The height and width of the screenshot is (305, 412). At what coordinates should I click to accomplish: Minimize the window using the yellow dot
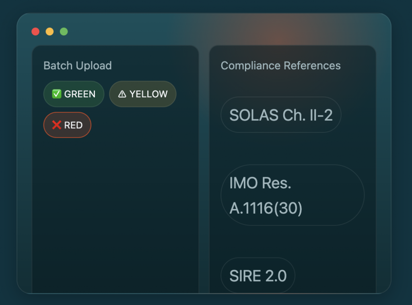coord(49,31)
